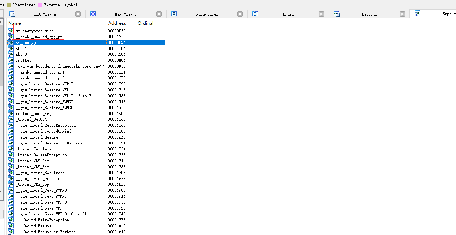Viewport: 456px width, 235px height.
Task: Click export icon beside _Unwind_GetCFA
Action: click(11, 120)
